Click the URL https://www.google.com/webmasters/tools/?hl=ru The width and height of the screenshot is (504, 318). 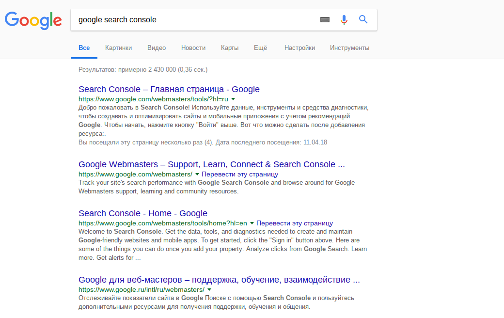153,99
